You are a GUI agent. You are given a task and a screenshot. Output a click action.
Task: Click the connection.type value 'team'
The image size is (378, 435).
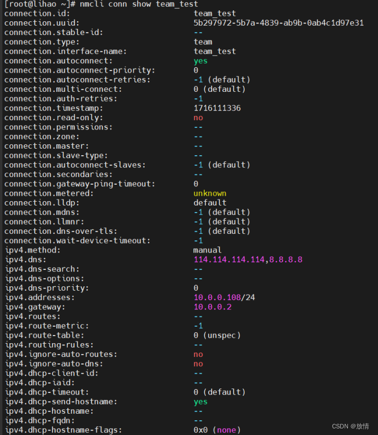click(x=203, y=42)
